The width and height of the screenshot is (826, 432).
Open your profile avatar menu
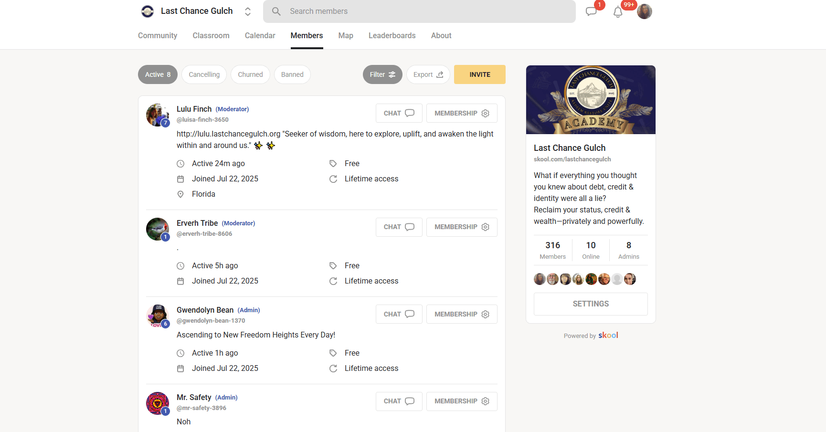(644, 11)
